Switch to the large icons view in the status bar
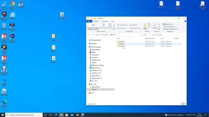Image resolution: width=209 pixels, height=117 pixels. 185,104
